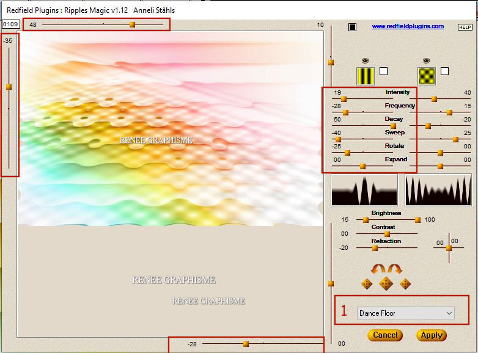The height and width of the screenshot is (353, 478).
Task: Click the Brightness slider high handle at 100
Action: 417,220
